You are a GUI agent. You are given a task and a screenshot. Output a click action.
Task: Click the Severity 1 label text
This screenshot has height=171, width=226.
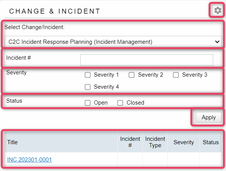[106, 75]
